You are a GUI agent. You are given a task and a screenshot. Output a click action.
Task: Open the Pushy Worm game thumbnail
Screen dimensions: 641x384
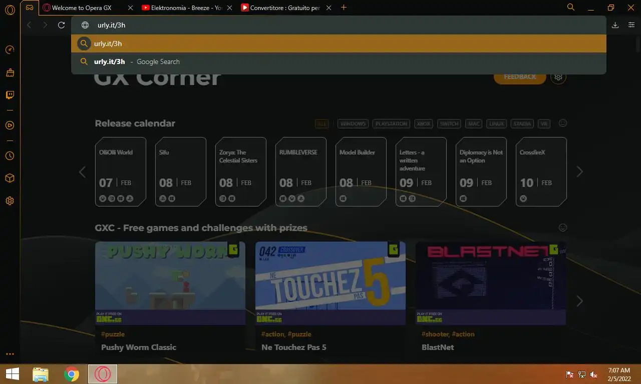click(x=170, y=283)
